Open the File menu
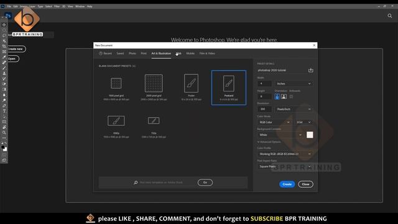Image resolution: width=398 pixels, height=224 pixels. point(9,6)
